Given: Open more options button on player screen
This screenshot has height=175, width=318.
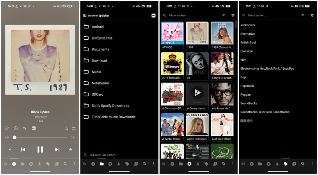Looking at the screenshot, I should click(34, 128).
